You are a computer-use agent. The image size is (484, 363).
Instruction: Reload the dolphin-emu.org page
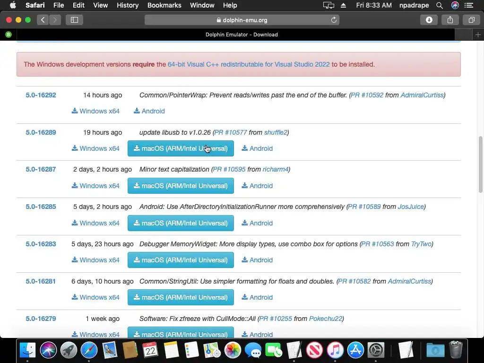334,20
